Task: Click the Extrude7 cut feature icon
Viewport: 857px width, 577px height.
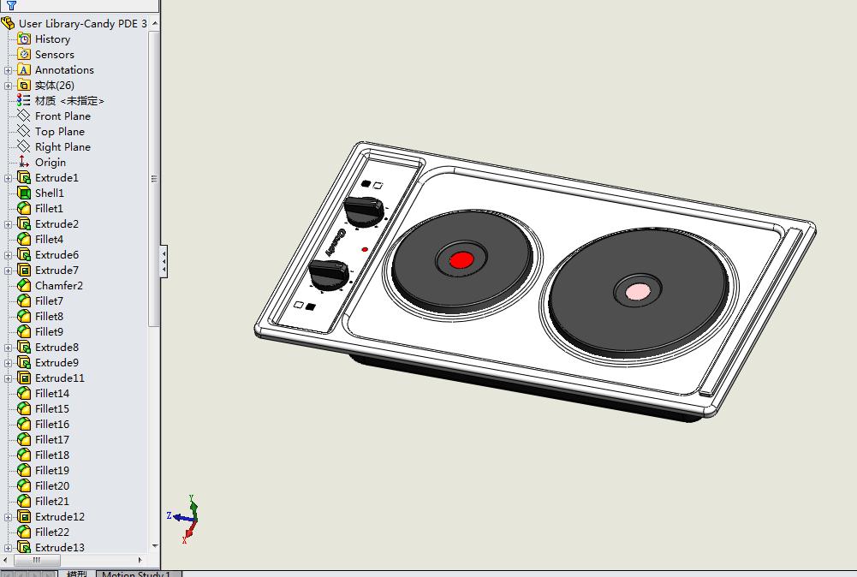Action: point(23,270)
